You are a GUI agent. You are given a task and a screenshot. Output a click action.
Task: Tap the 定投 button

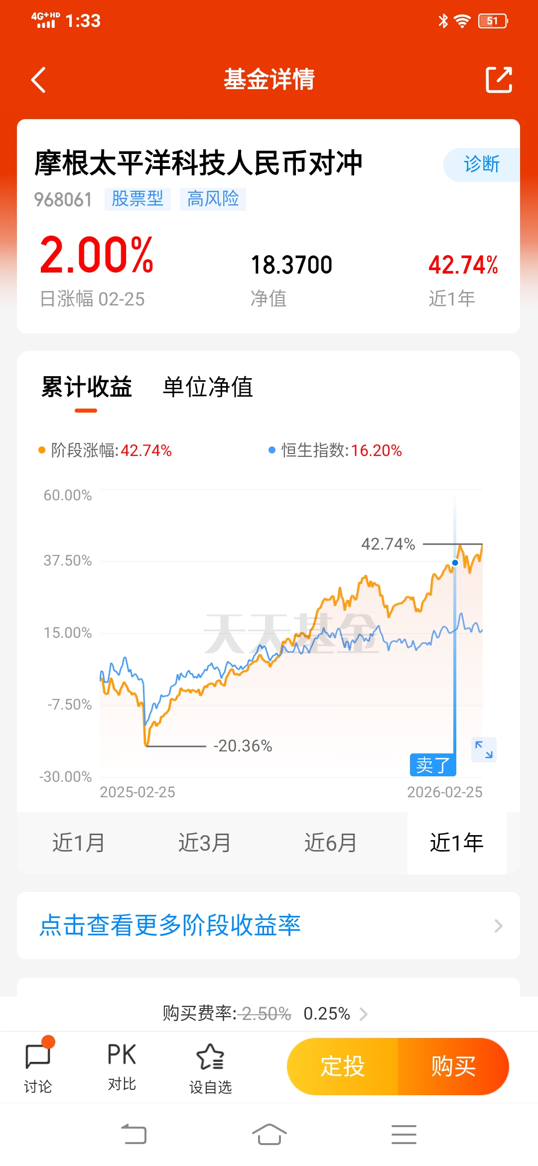coord(343,1066)
